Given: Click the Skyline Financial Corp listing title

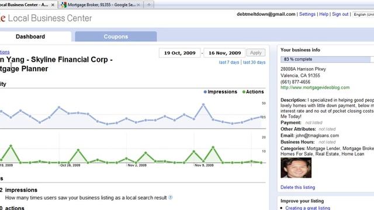Looking at the screenshot, I should 56,64.
